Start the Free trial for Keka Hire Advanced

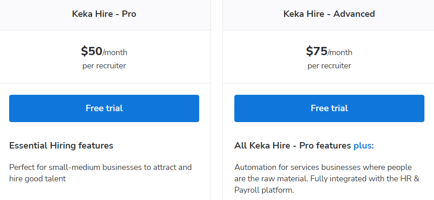(x=329, y=108)
